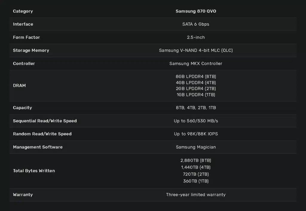Select the SATA 6 Gbps value
Screen dimensions: 306x211
click(x=196, y=24)
